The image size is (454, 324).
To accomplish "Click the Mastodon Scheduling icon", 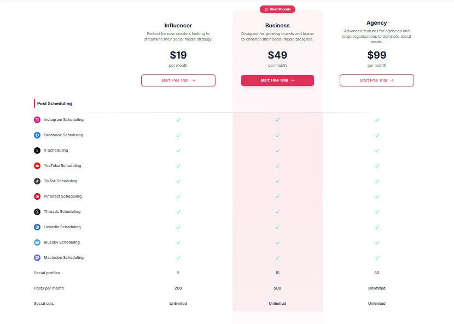I will pyautogui.click(x=37, y=257).
